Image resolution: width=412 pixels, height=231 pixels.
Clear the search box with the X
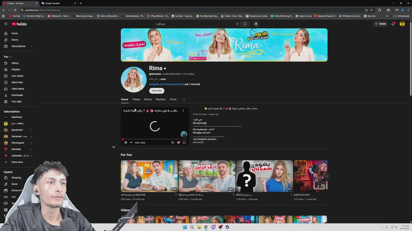237,24
